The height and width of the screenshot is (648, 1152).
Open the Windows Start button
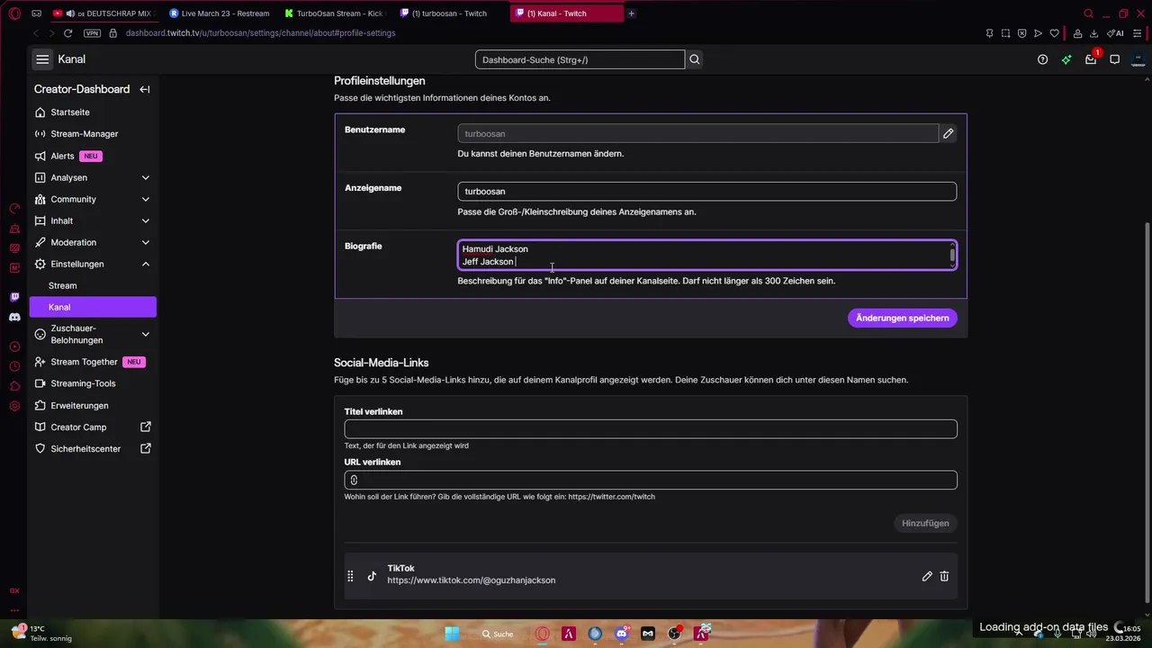(453, 634)
